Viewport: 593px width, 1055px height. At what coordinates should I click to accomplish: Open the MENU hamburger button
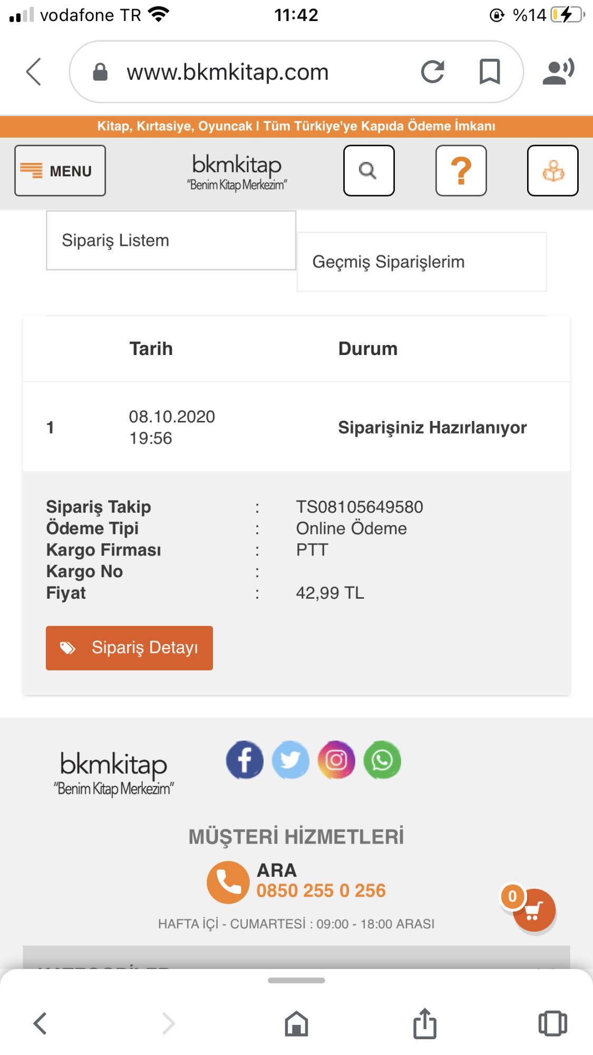click(x=60, y=171)
